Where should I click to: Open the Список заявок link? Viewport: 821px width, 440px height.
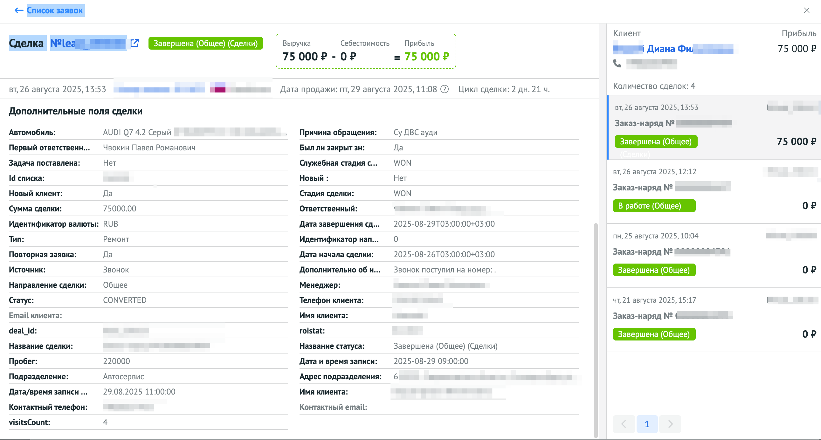coord(55,10)
